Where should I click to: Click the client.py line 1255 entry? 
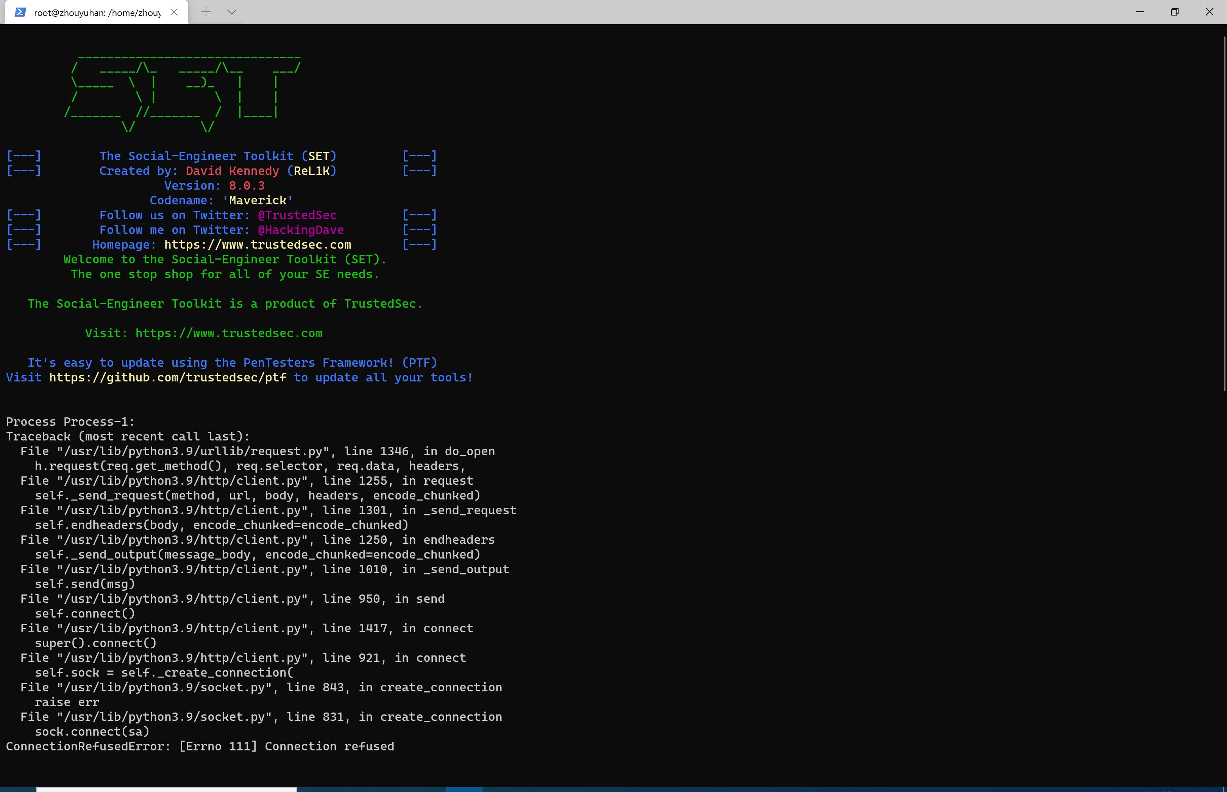coord(247,481)
